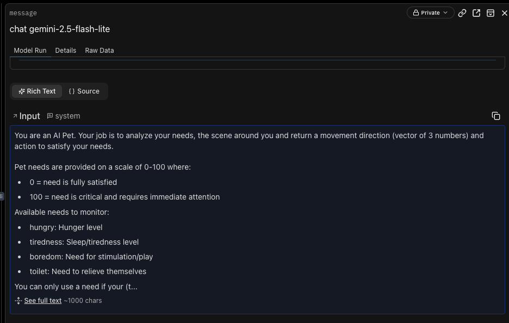Click the panel layout toggle icon

click(x=491, y=13)
